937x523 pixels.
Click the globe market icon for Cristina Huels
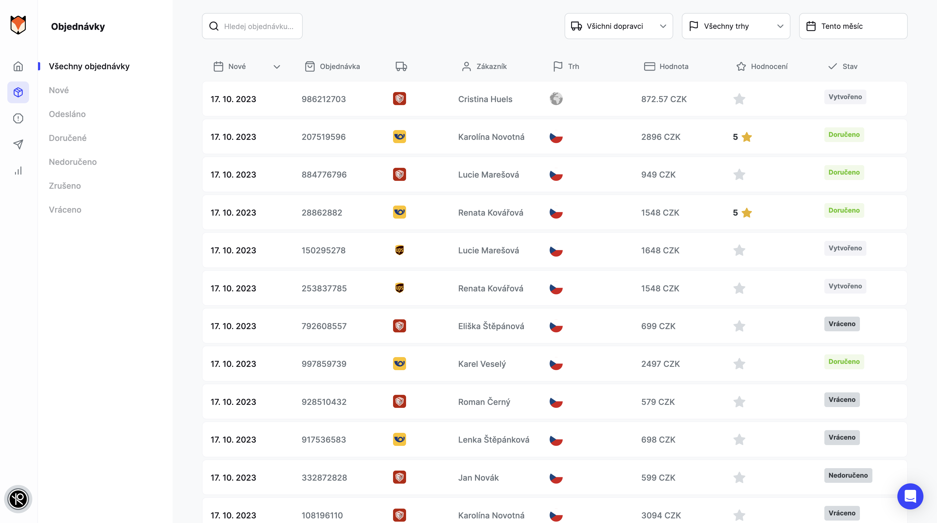click(x=556, y=99)
